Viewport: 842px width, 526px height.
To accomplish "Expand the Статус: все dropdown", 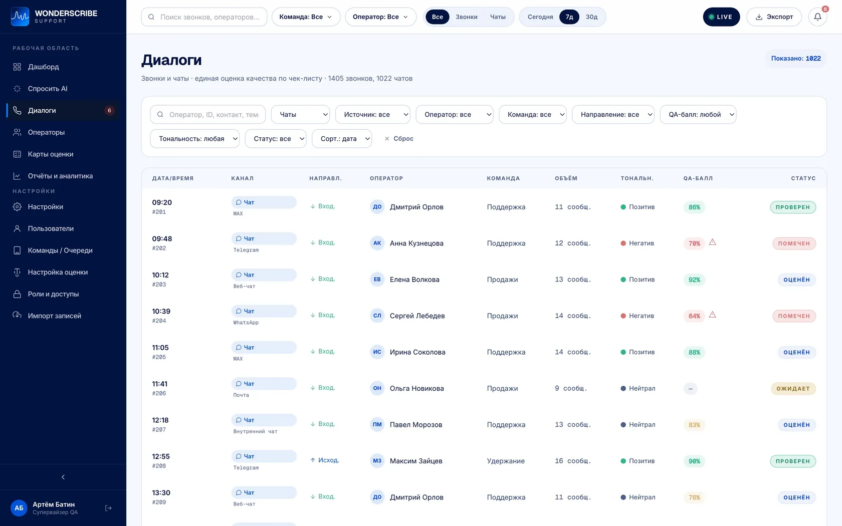I will (275, 139).
